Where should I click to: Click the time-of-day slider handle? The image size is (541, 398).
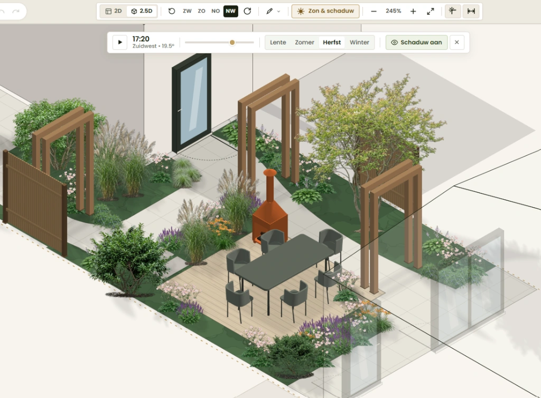232,42
